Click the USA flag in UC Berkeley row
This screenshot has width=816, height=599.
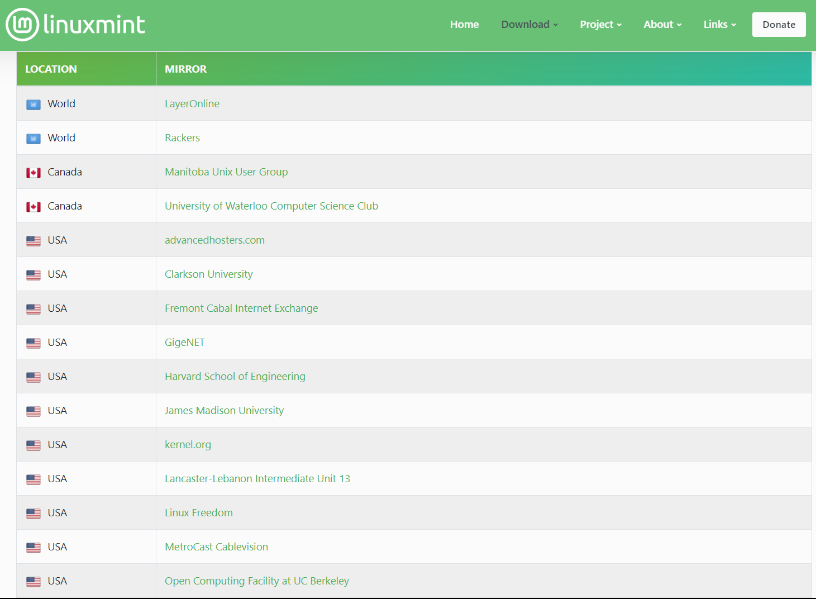[34, 582]
